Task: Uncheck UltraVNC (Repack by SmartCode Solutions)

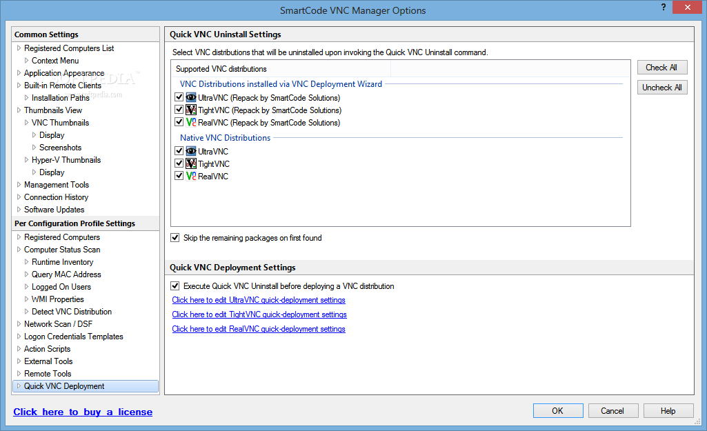Action: (x=179, y=97)
